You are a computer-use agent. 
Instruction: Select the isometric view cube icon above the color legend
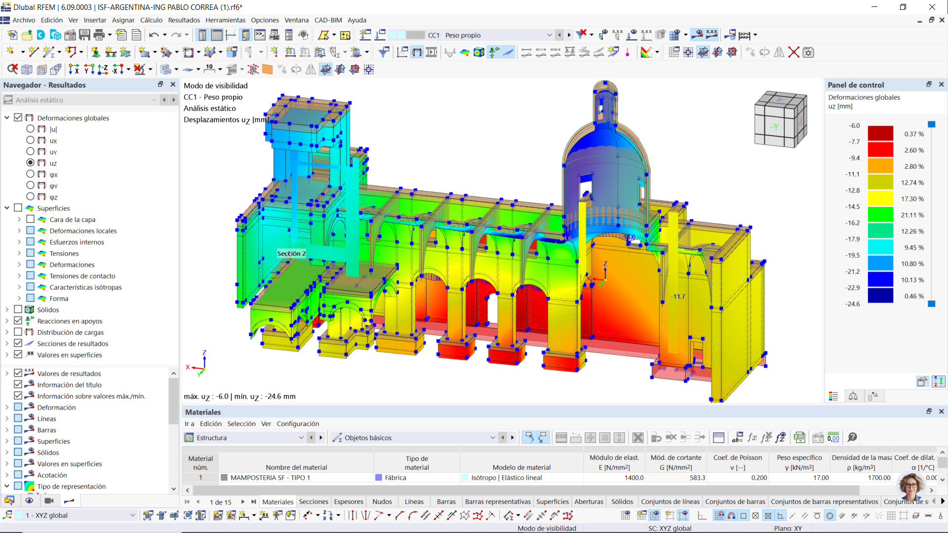pos(780,118)
